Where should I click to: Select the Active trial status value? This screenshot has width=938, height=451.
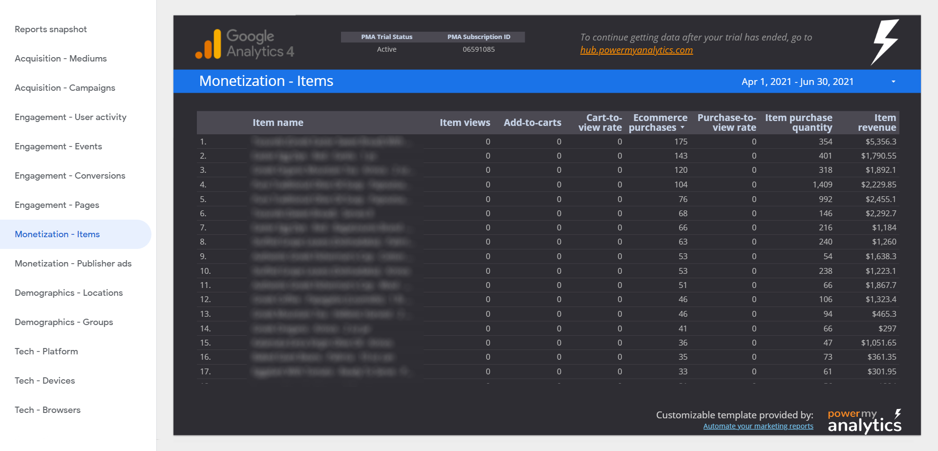point(386,49)
